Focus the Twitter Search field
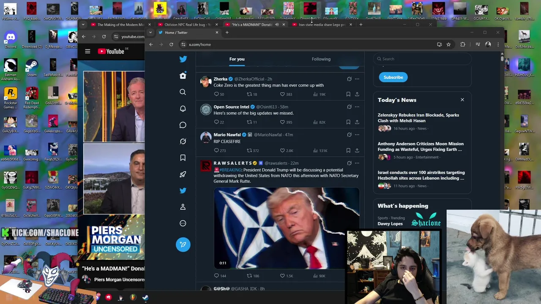This screenshot has width=541, height=304. pyautogui.click(x=423, y=59)
